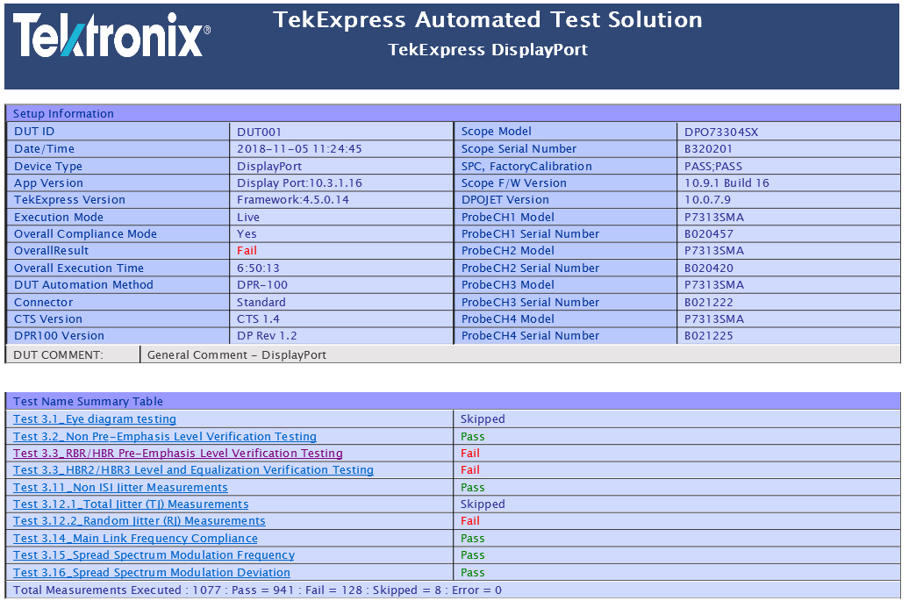Open Test 3.2 Non Pre-Emphasis Level Verification link
This screenshot has height=608, width=909.
tap(165, 436)
